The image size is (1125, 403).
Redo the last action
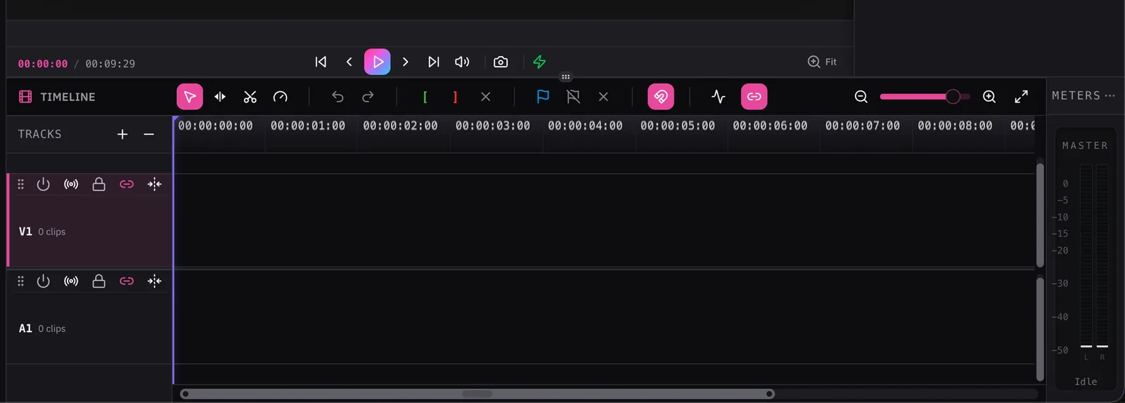(368, 97)
